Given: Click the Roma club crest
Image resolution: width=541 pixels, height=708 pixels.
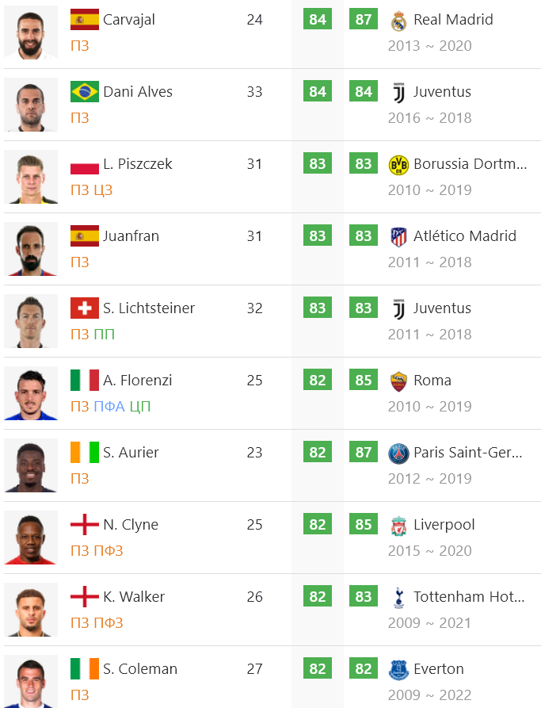Looking at the screenshot, I should pos(398,381).
